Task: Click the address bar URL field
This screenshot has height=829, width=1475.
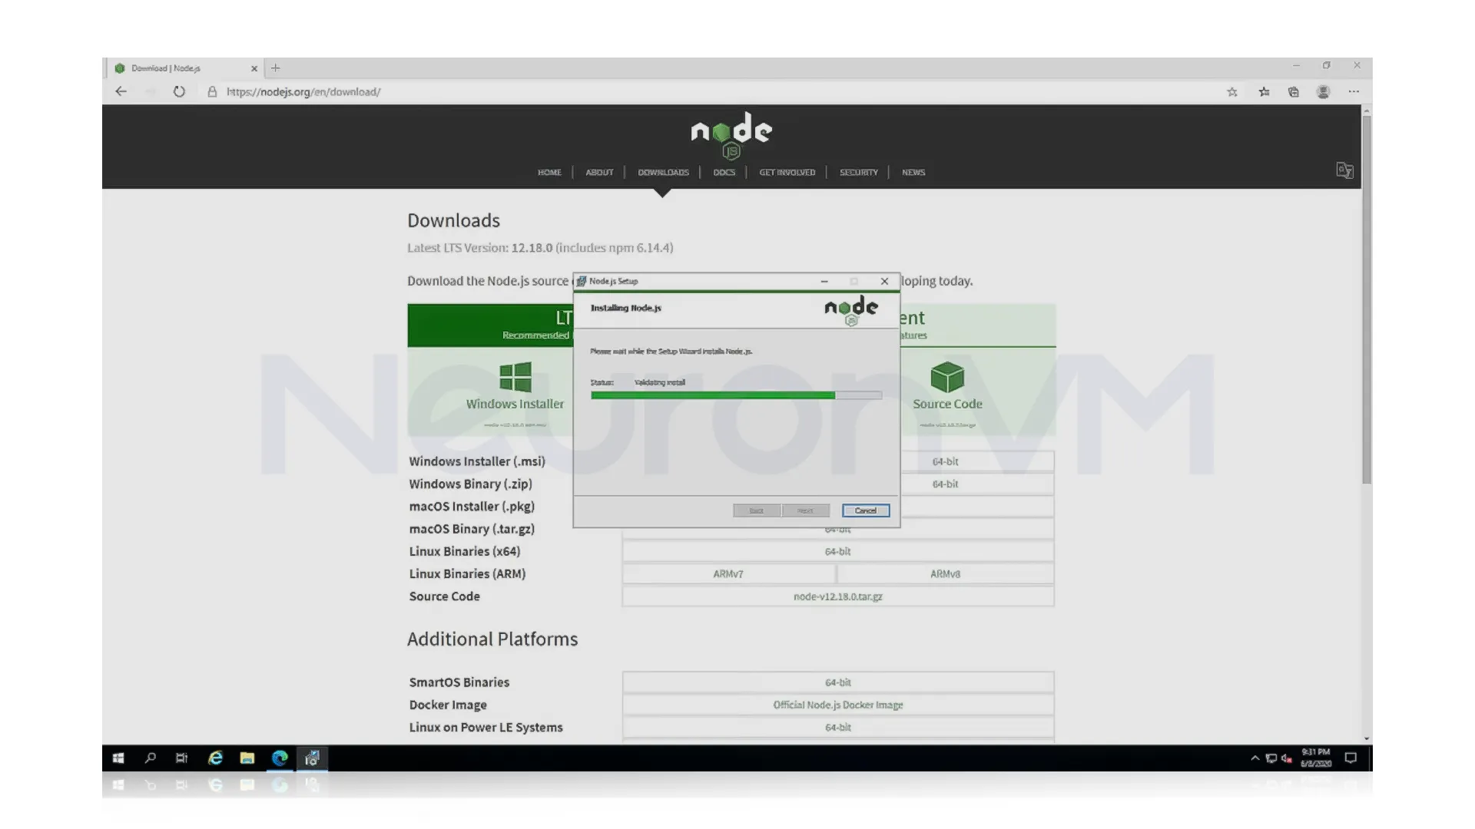Action: click(714, 92)
